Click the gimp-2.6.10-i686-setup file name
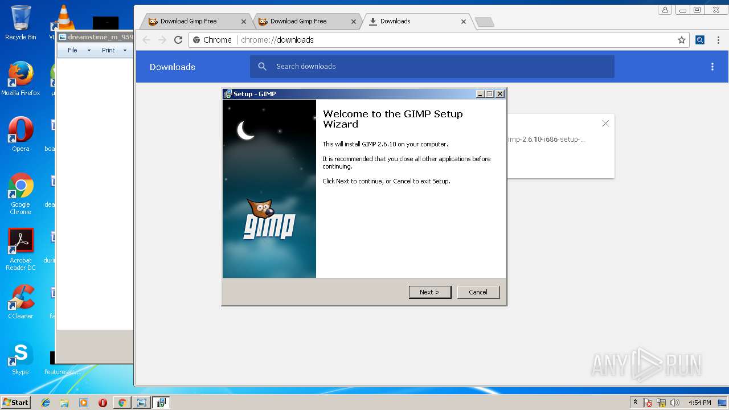The height and width of the screenshot is (410, 729). click(546, 140)
